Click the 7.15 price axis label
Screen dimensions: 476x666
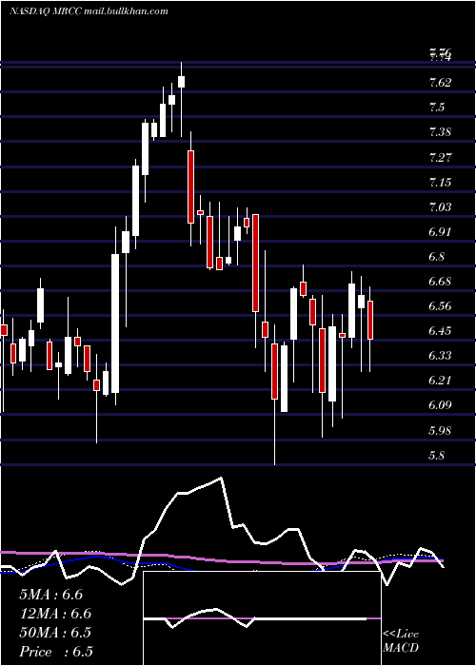[x=440, y=183]
